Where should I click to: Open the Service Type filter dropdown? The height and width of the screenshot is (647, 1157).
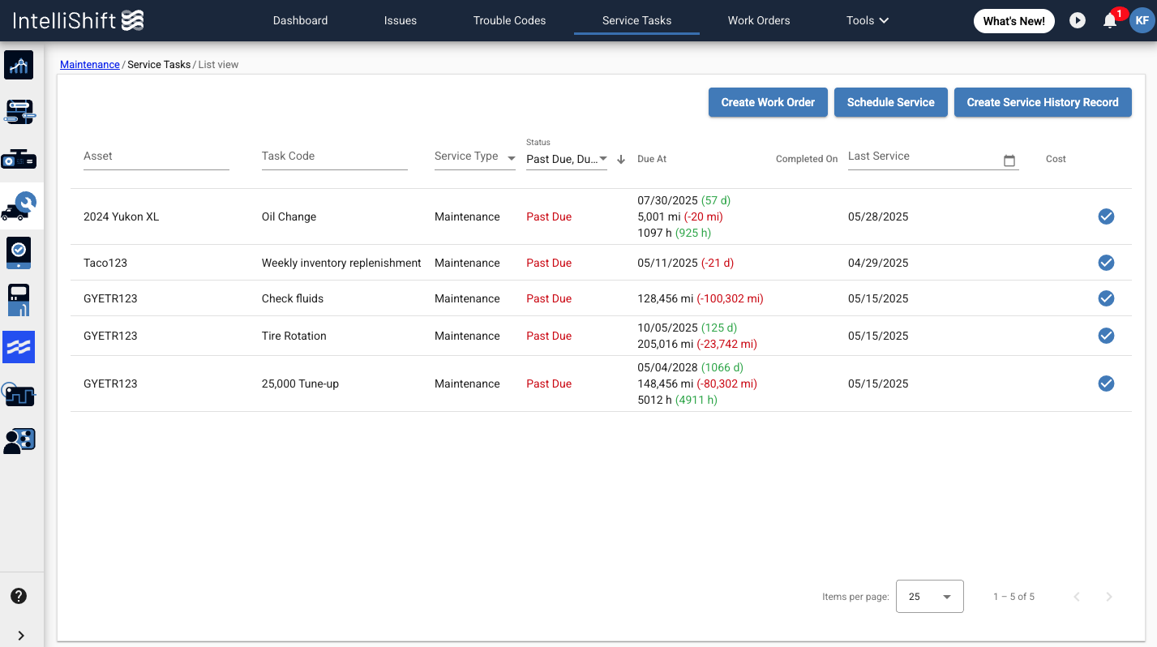tap(475, 156)
